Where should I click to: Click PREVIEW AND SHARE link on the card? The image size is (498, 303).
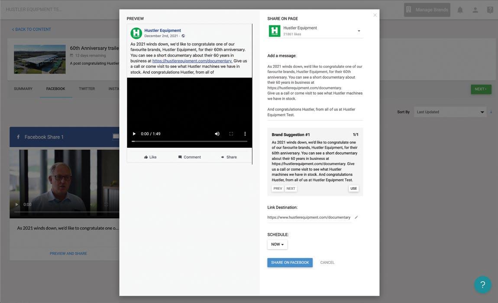pyautogui.click(x=68, y=254)
